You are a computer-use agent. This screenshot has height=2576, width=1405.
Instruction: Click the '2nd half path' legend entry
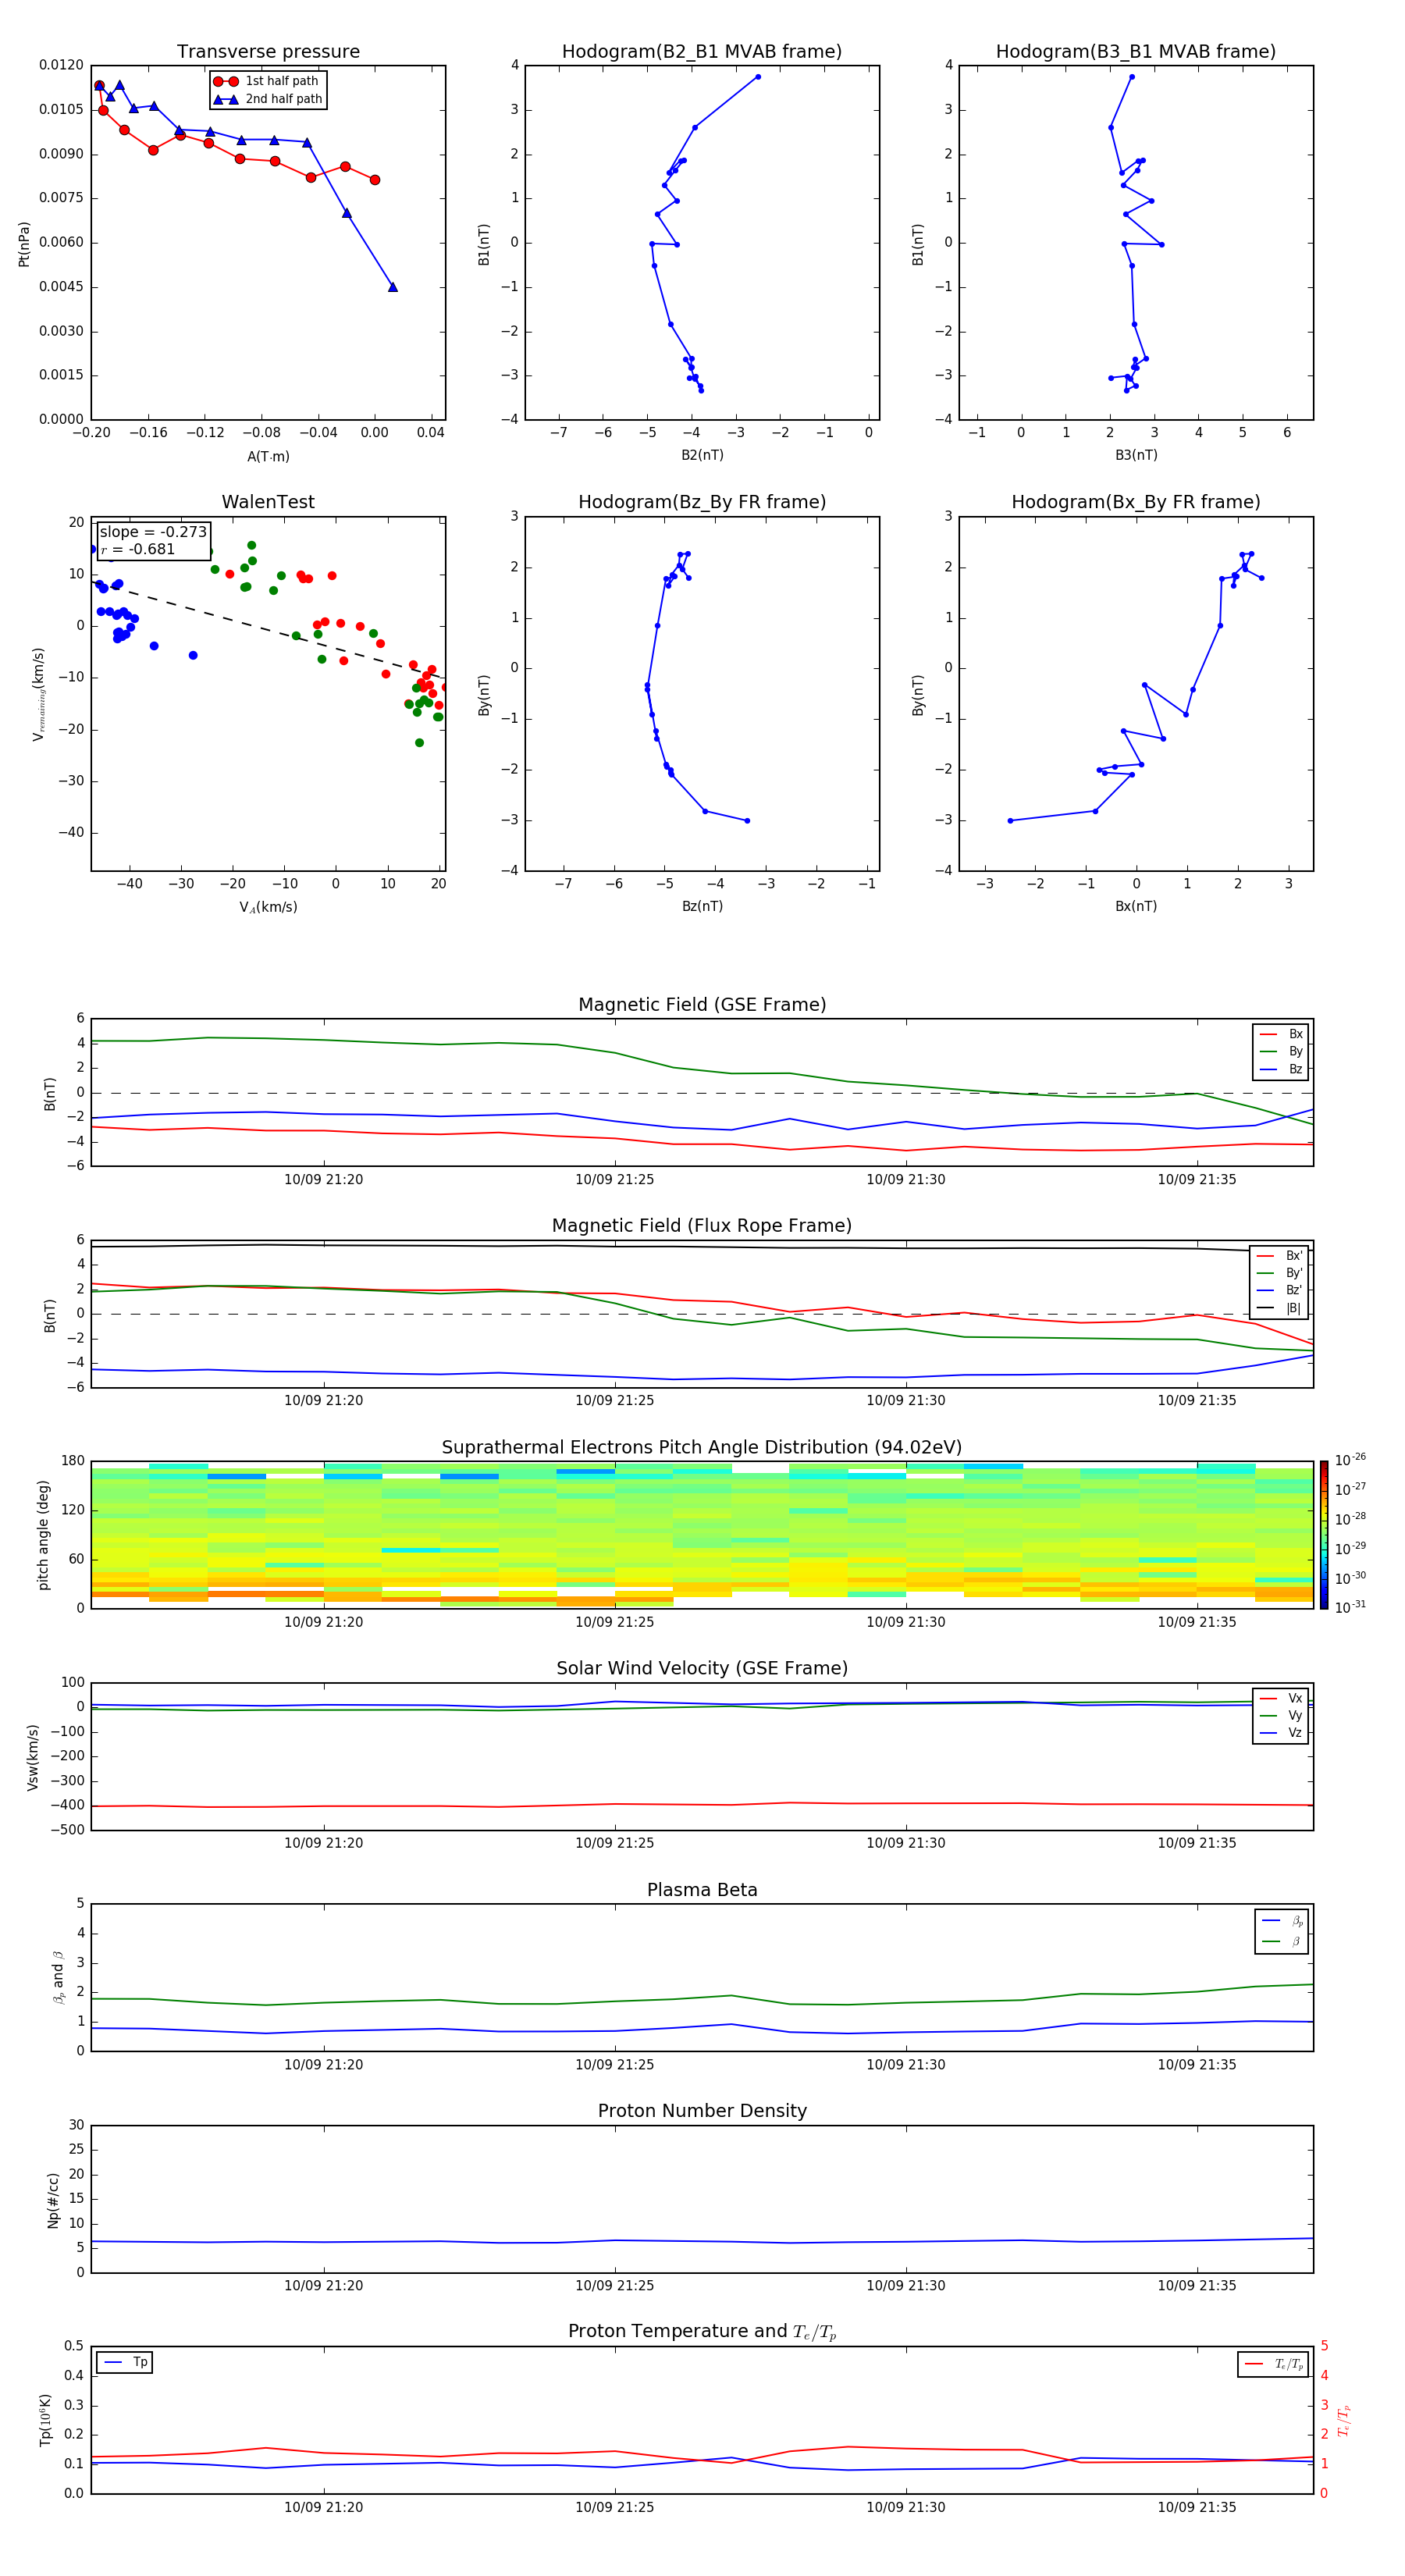pos(268,99)
